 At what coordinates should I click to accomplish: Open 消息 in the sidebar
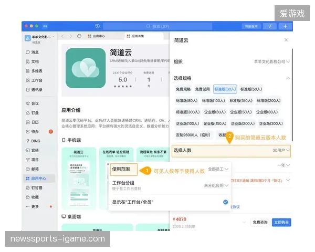coord(33,52)
